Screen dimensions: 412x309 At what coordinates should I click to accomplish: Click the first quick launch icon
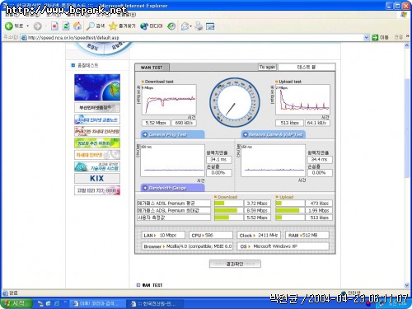[40, 303]
